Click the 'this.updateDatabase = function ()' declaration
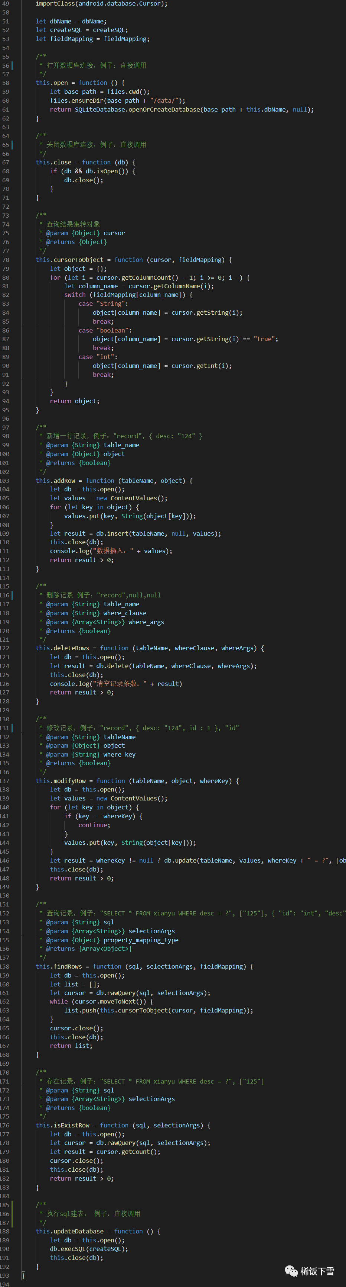The width and height of the screenshot is (346, 1287). pyautogui.click(x=98, y=1232)
